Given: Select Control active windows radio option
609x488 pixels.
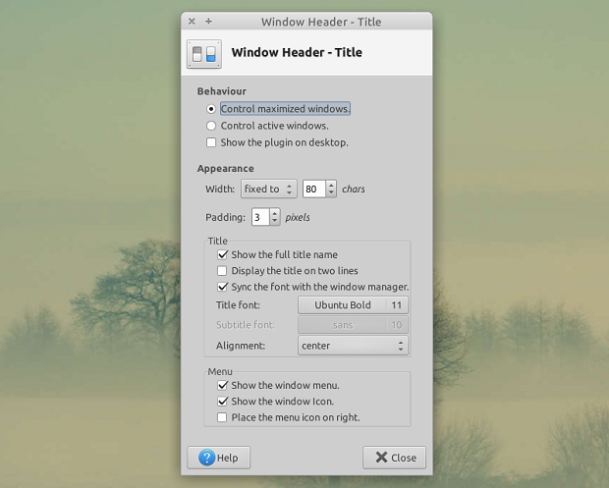Looking at the screenshot, I should pyautogui.click(x=211, y=126).
